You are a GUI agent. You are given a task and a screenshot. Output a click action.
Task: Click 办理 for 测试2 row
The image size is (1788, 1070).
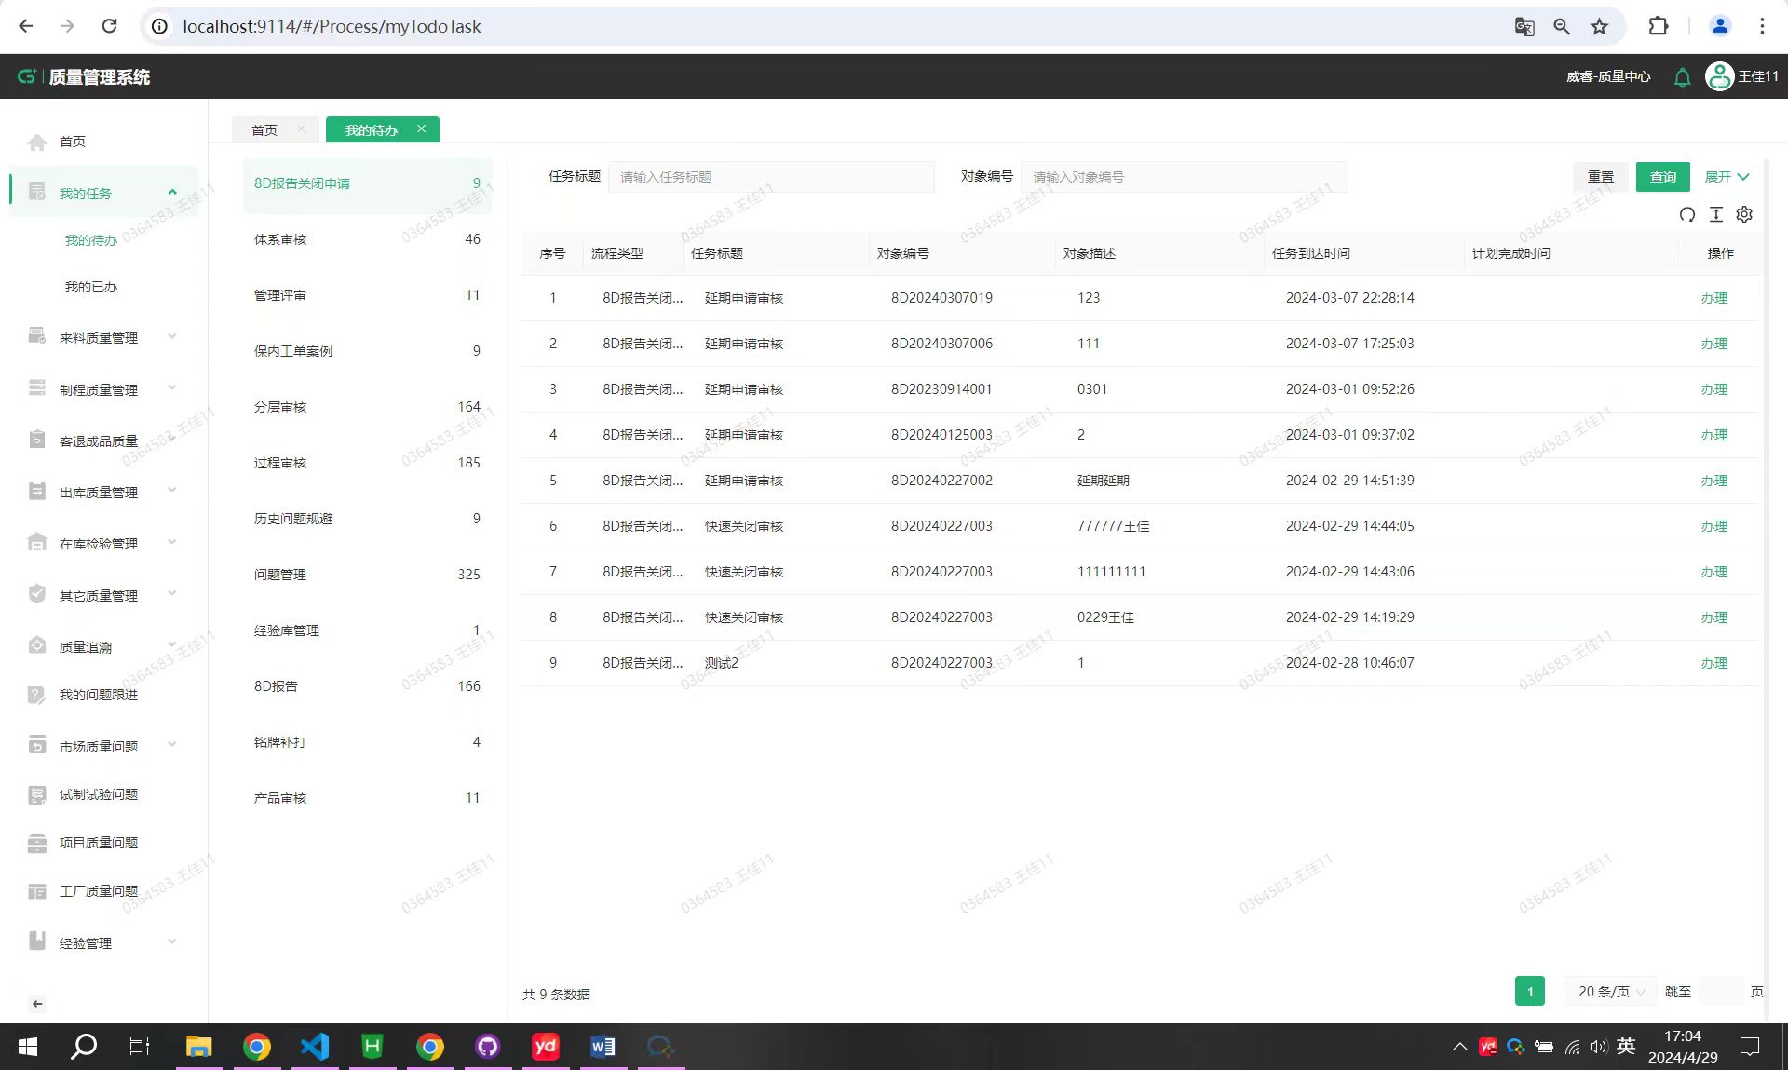pos(1713,663)
